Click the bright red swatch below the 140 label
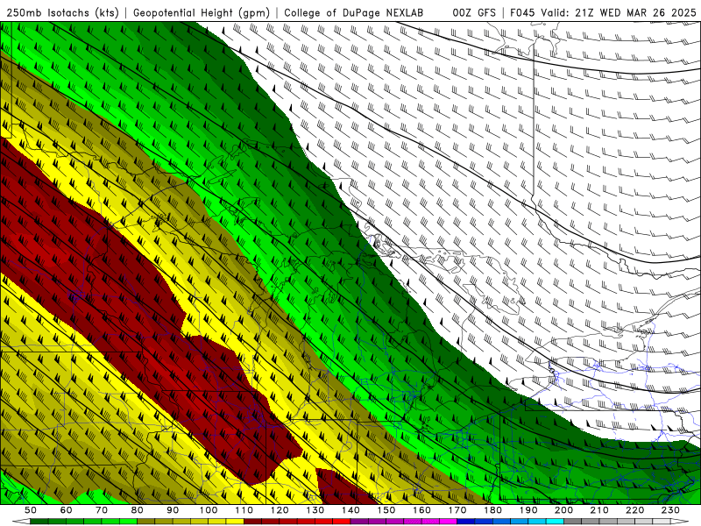This screenshot has width=701, height=526. (342, 522)
